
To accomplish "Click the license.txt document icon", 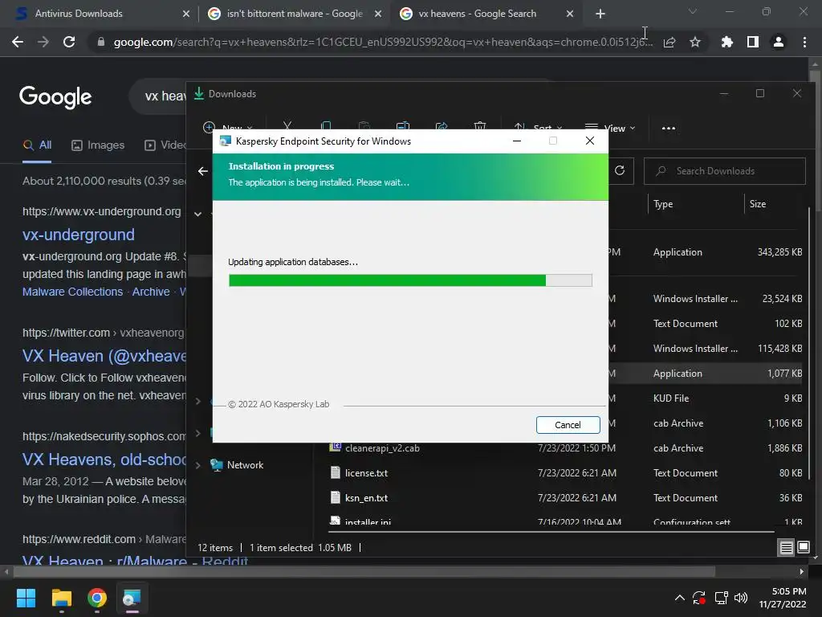I will (336, 472).
